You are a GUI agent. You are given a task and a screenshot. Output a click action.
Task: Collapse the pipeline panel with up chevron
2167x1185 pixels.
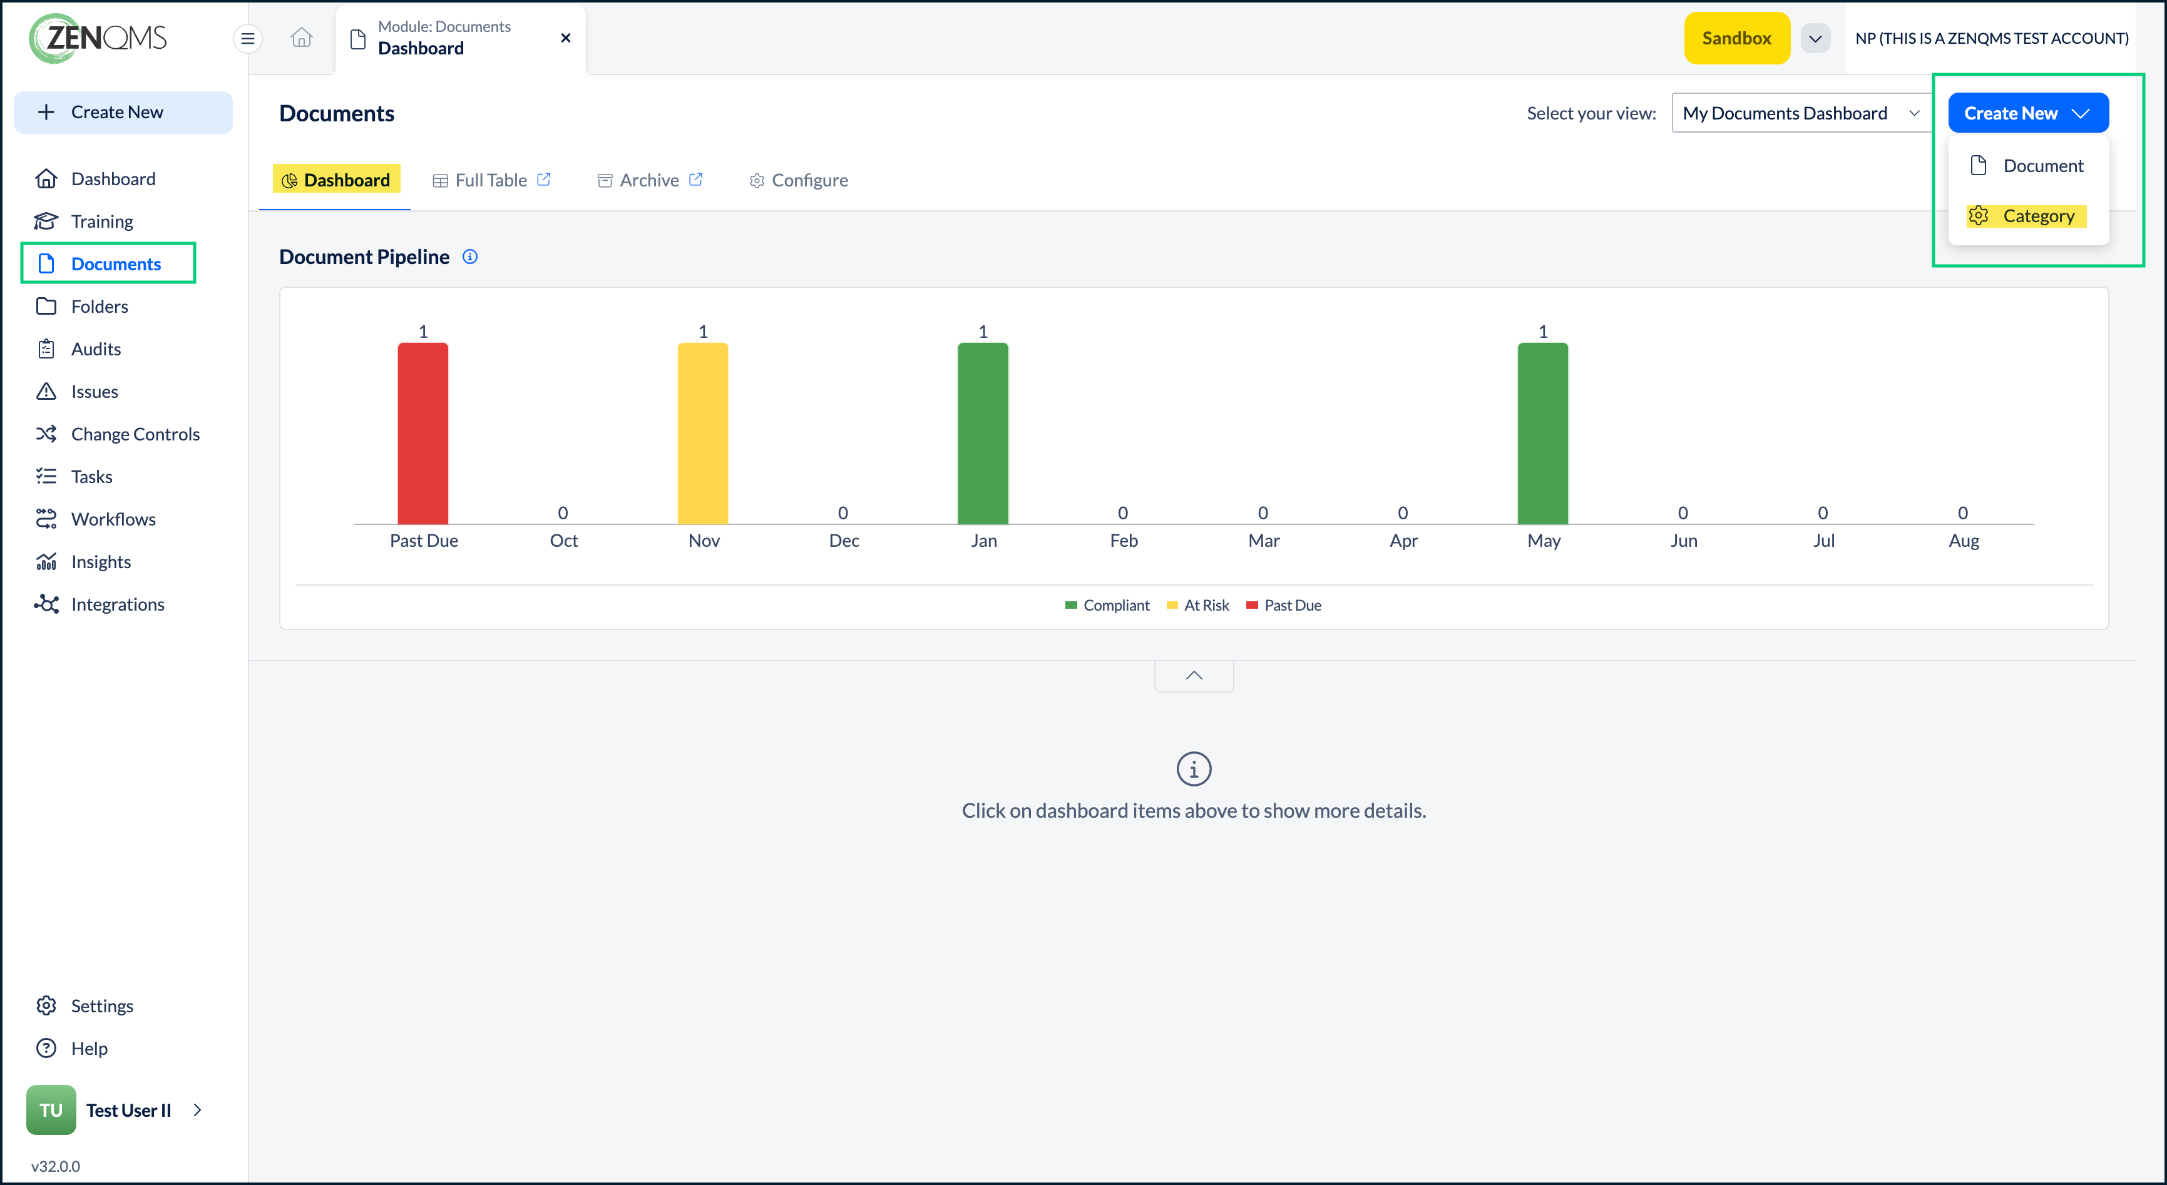tap(1194, 675)
